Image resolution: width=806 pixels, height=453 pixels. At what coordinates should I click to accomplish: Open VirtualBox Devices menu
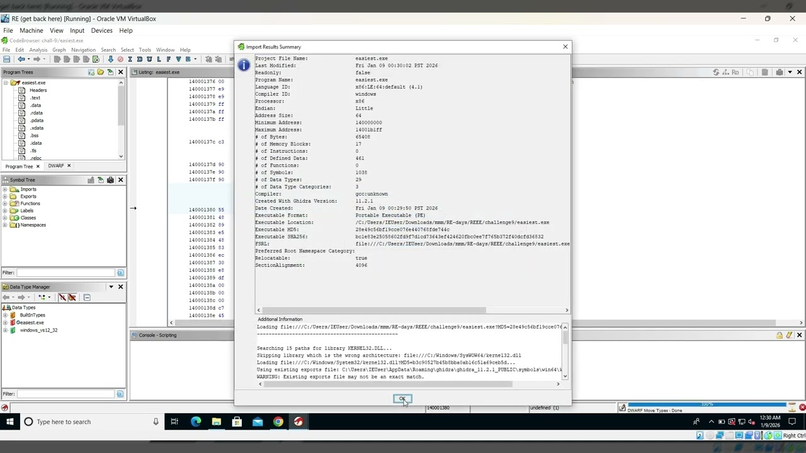click(101, 30)
